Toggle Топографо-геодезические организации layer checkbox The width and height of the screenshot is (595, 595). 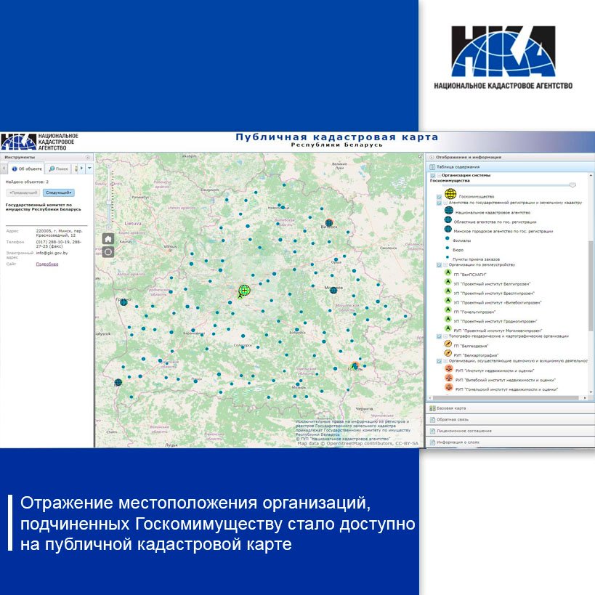[439, 336]
